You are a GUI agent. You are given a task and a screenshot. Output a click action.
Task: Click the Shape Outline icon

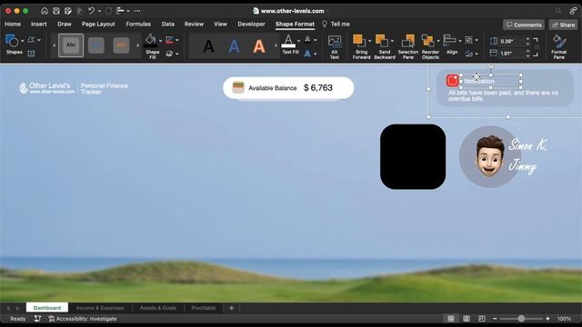170,40
